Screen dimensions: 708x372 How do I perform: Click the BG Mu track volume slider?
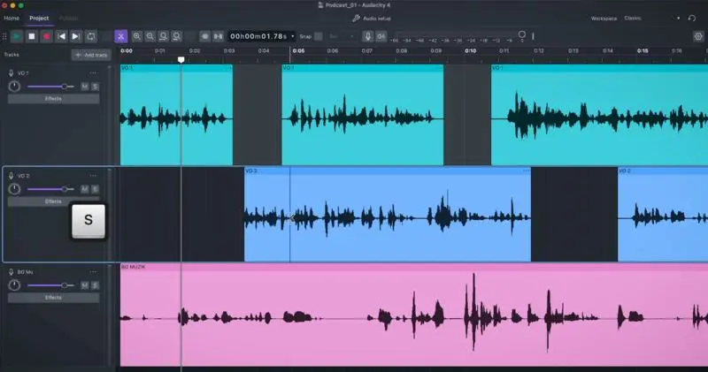50,285
